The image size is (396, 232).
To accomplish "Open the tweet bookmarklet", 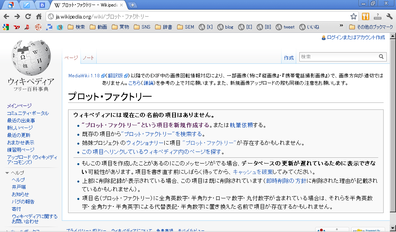I will pyautogui.click(x=285, y=27).
